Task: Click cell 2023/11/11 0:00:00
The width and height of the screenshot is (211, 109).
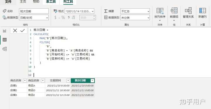Action: click(82, 90)
